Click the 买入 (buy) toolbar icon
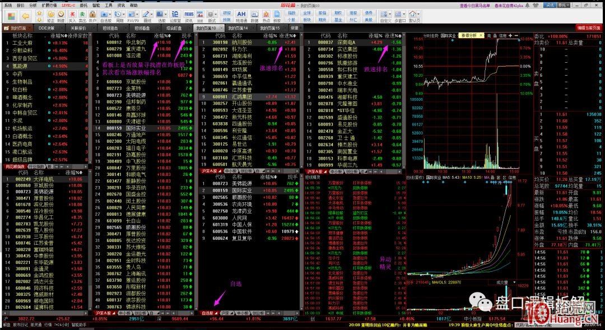Image resolution: width=605 pixels, height=330 pixels. (x=73, y=15)
